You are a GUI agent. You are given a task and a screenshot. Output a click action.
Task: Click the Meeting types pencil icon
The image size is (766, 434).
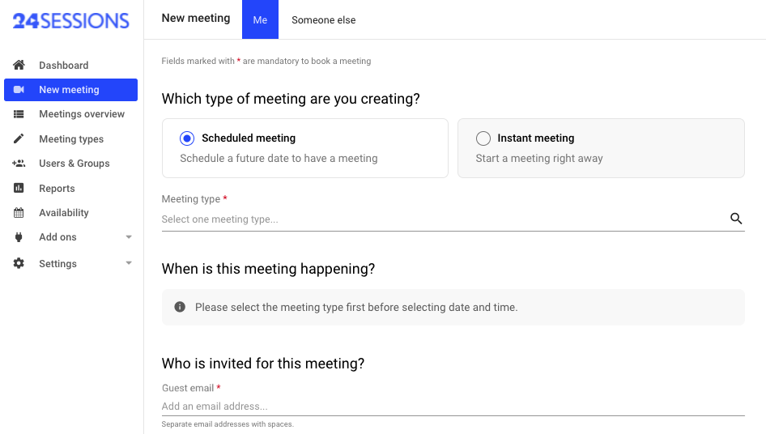19,139
